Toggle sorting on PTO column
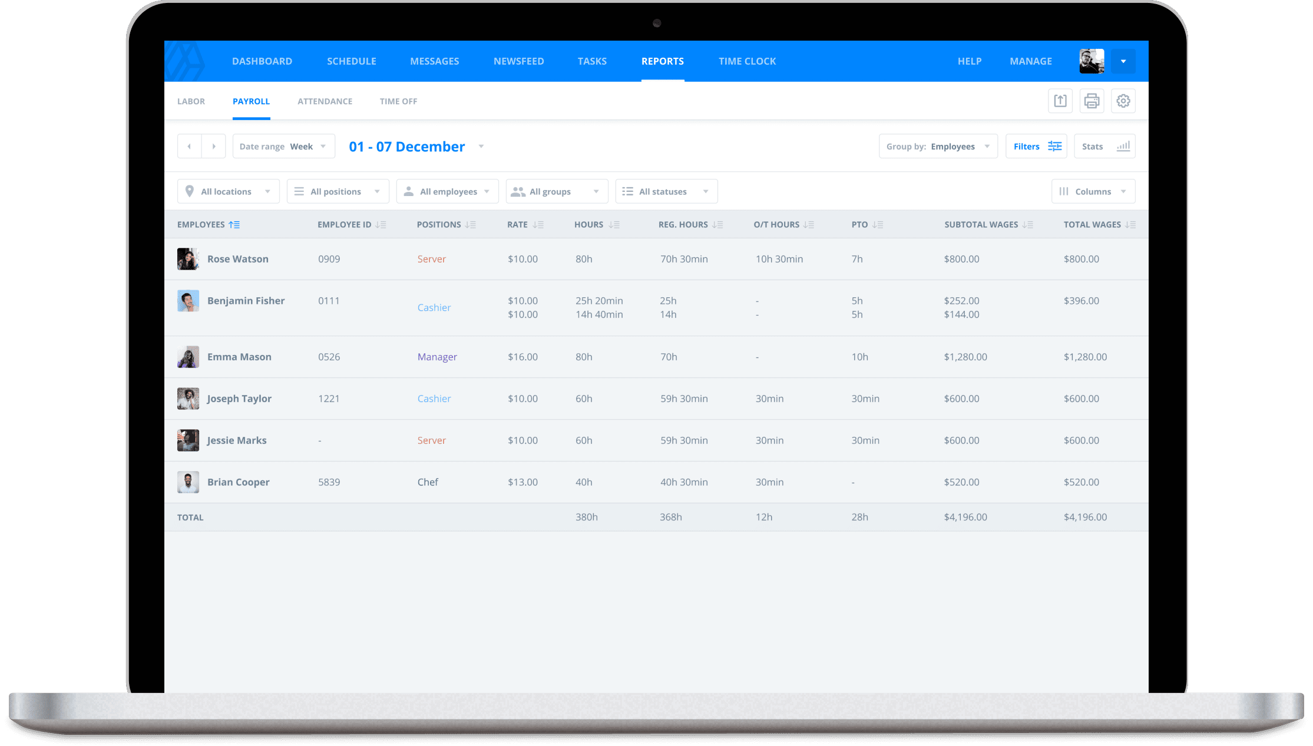Viewport: 1313px width, 746px height. point(878,224)
